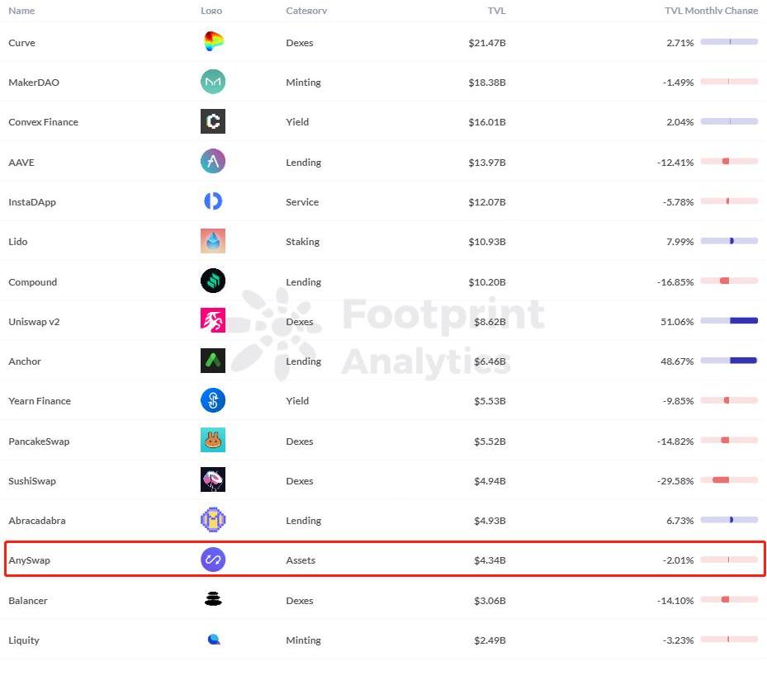Open the SushiSwap name link
Image resolution: width=767 pixels, height=699 pixels.
coord(32,481)
